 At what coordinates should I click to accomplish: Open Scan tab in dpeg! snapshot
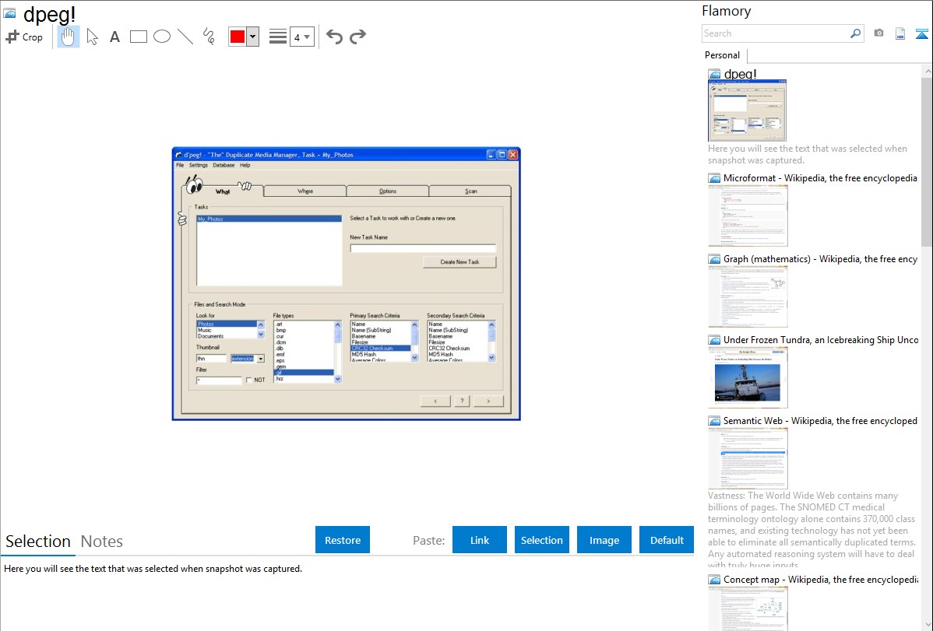[470, 191]
